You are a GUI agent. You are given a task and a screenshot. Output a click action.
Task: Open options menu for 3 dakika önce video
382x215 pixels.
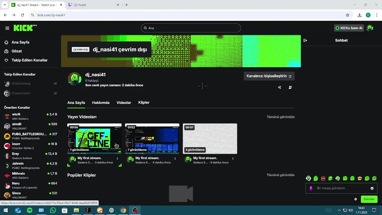(x=117, y=159)
